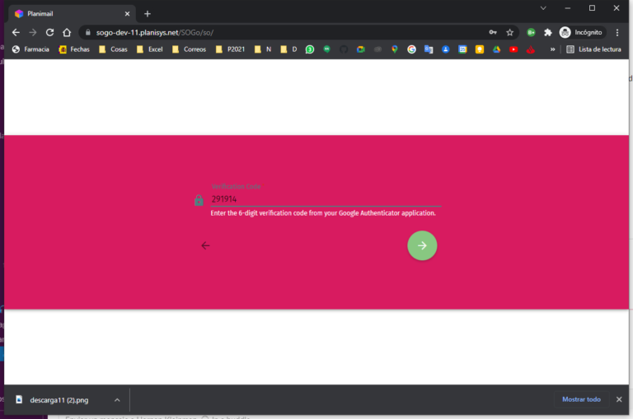Viewport: 633px width, 419px height.
Task: Open the Chrome three-dot menu
Action: tap(617, 32)
